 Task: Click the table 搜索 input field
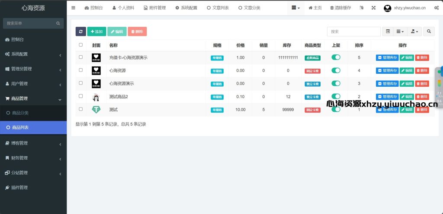pos(354,31)
